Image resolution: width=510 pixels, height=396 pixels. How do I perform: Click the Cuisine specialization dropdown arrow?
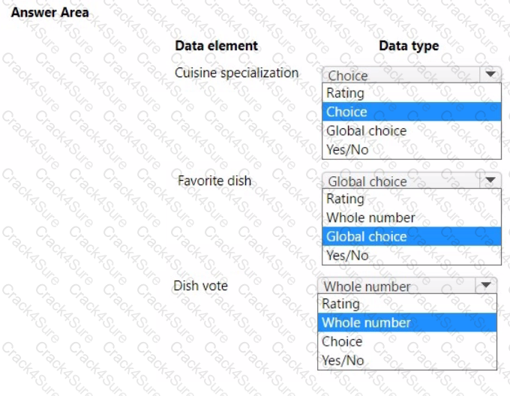(490, 74)
